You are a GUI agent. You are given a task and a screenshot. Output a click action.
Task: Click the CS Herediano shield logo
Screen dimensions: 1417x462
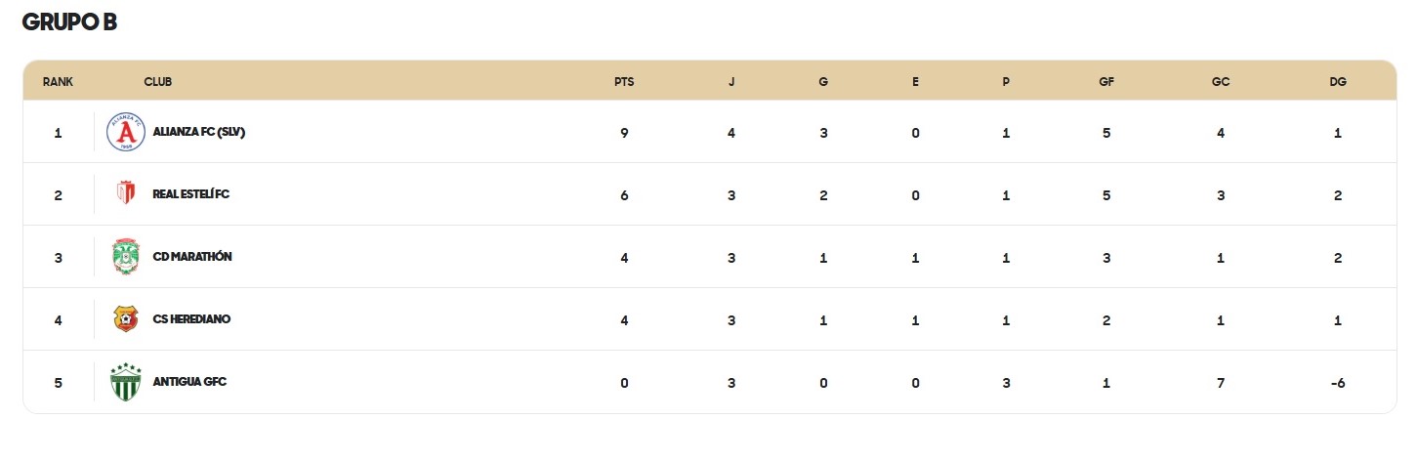click(x=125, y=319)
